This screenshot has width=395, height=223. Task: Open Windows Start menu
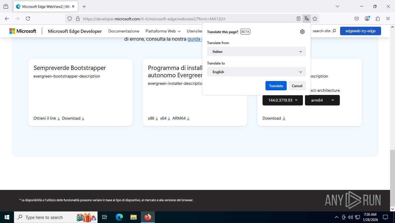[x=7, y=217]
